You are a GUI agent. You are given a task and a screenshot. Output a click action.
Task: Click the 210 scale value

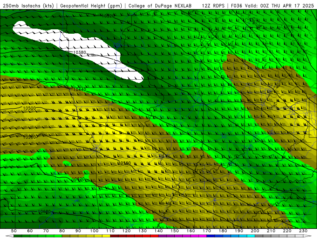271,231
